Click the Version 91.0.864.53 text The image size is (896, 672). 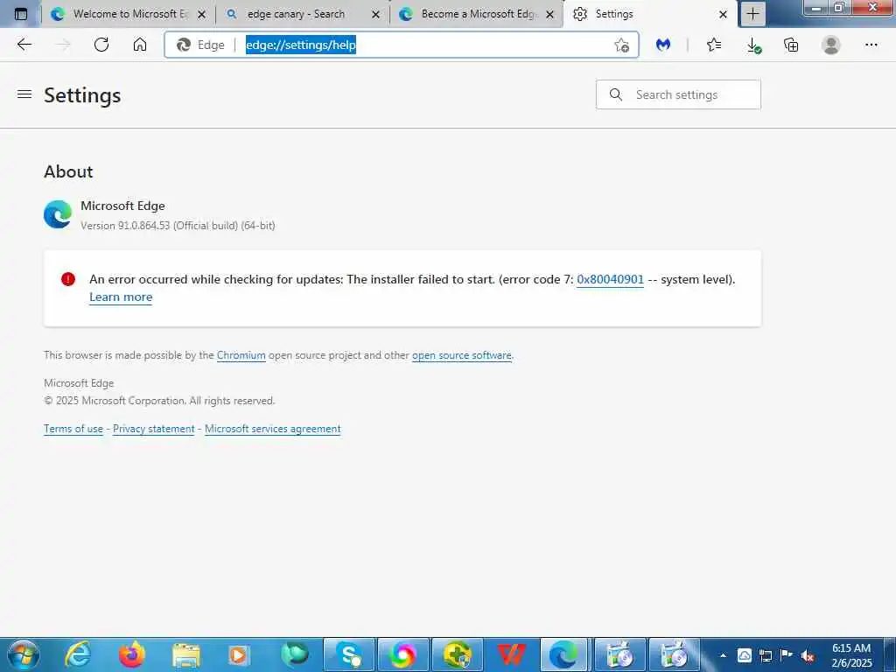point(178,226)
